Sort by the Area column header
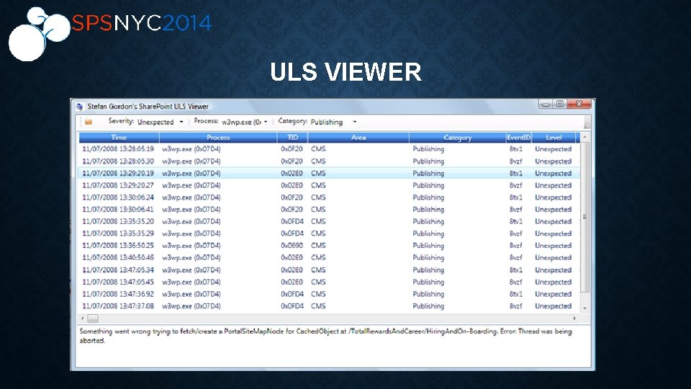This screenshot has height=389, width=691. 358,137
